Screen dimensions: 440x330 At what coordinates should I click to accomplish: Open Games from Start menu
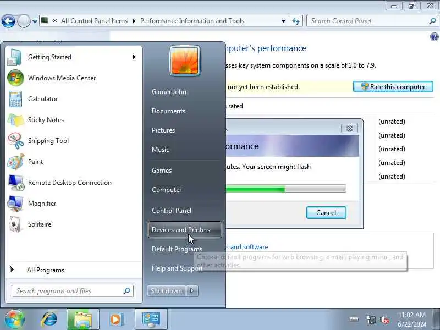click(162, 170)
